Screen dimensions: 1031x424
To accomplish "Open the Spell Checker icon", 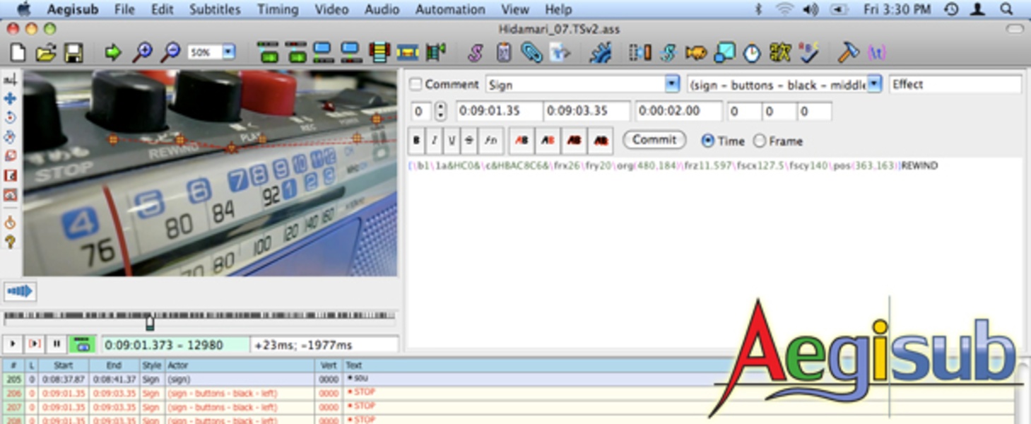I will click(808, 52).
